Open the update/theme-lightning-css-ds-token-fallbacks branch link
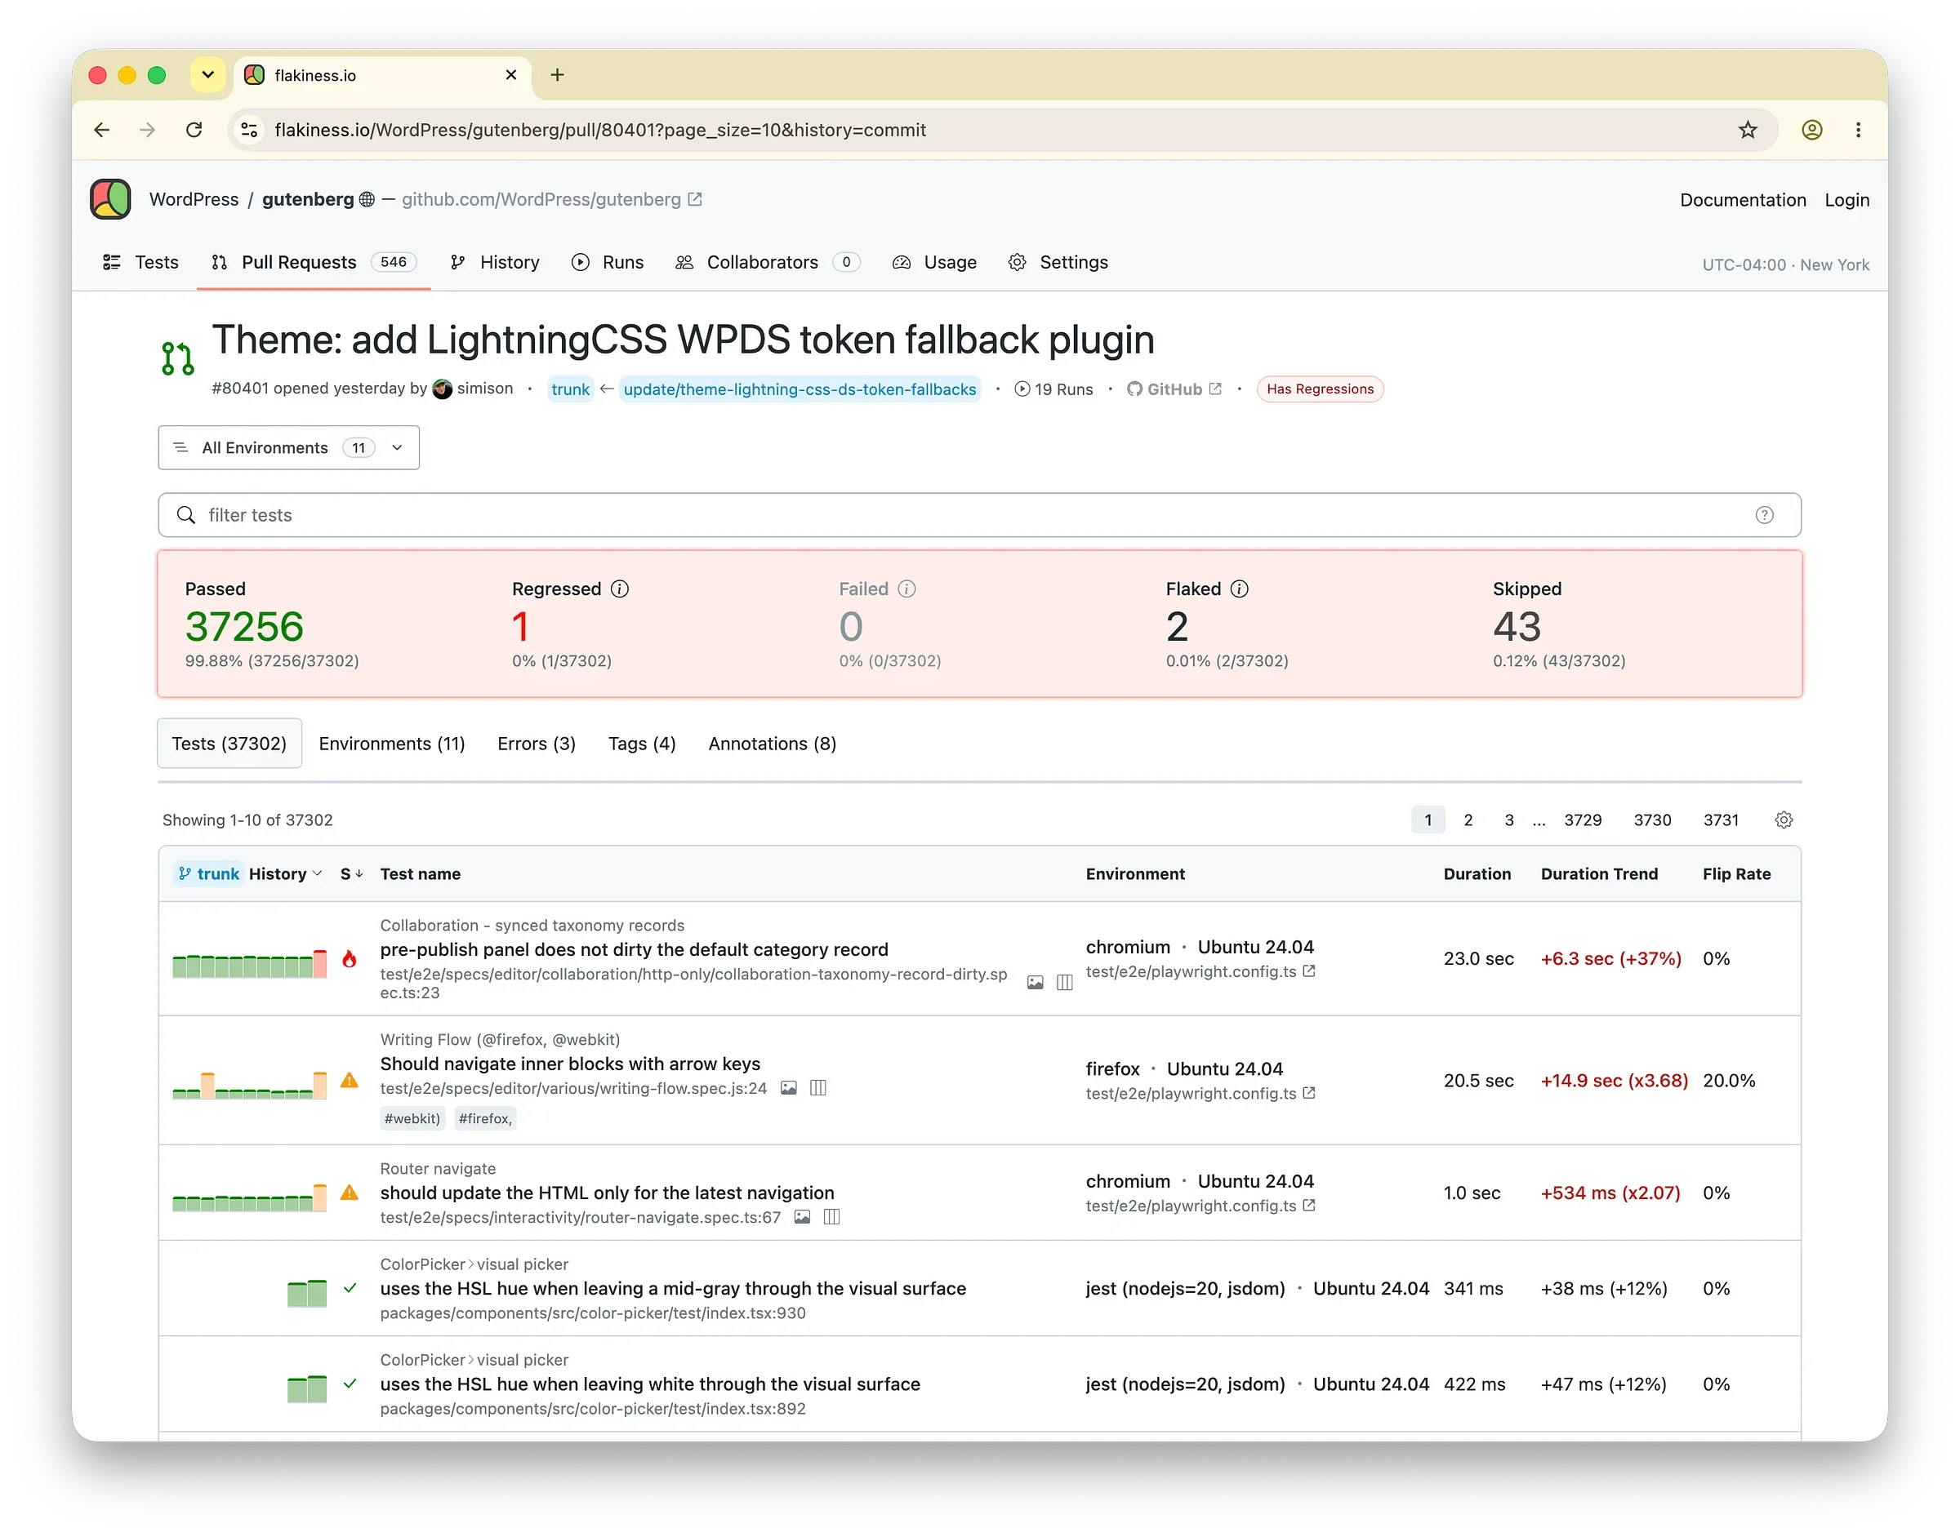1960x1537 pixels. coord(800,389)
